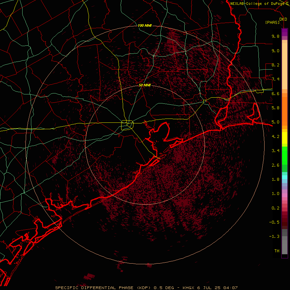The width and height of the screenshot is (290, 290).
Task: Pick the gray bottom color bar segment
Action: click(x=285, y=248)
